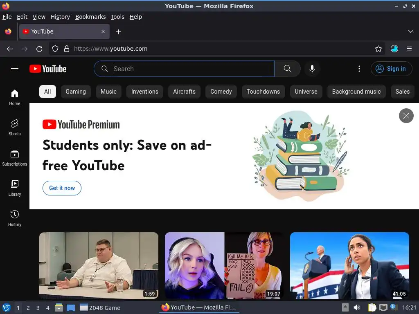
Task: Click the Sign in button
Action: point(391,69)
